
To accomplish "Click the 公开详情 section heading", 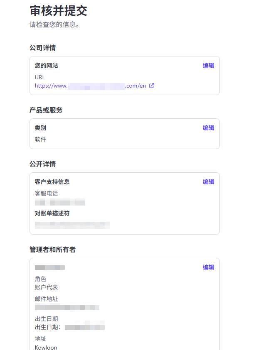I will point(42,164).
